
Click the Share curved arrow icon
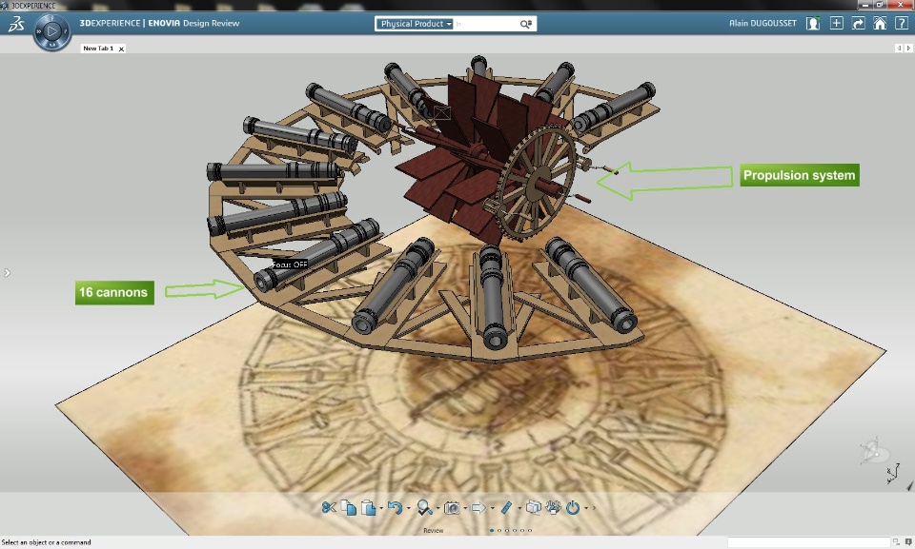(x=858, y=24)
